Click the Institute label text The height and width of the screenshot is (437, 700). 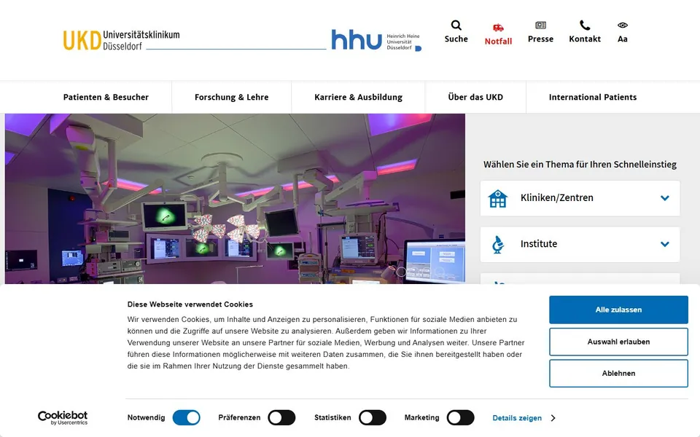tap(539, 243)
